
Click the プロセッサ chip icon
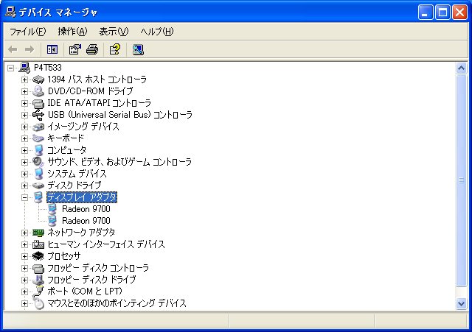pos(38,256)
